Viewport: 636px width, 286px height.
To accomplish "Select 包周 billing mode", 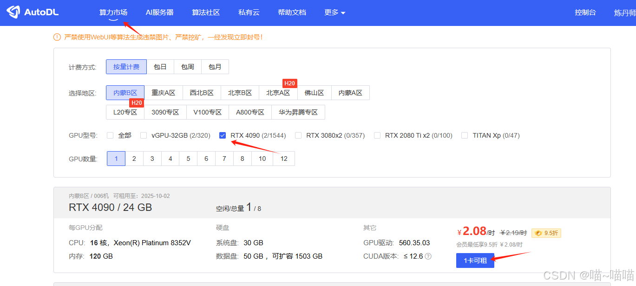I will click(188, 67).
